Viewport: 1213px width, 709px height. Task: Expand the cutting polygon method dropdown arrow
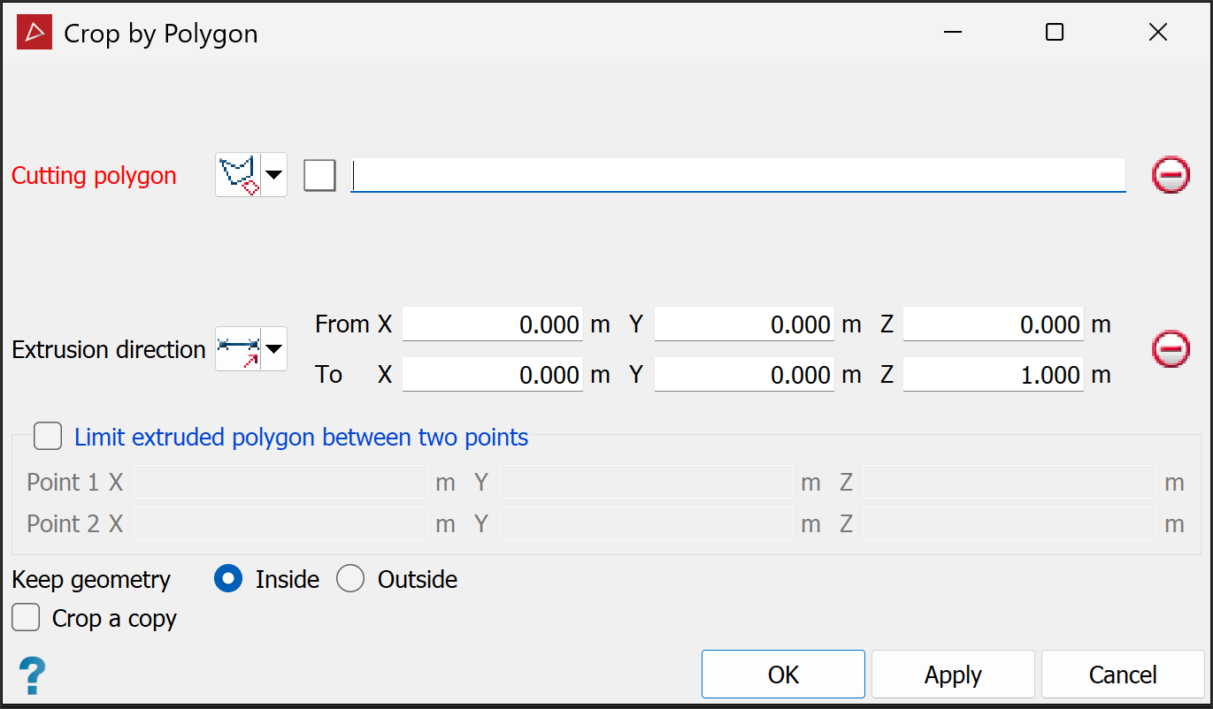click(x=275, y=175)
